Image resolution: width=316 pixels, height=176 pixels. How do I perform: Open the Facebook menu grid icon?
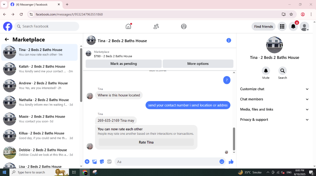pyautogui.click(x=282, y=26)
